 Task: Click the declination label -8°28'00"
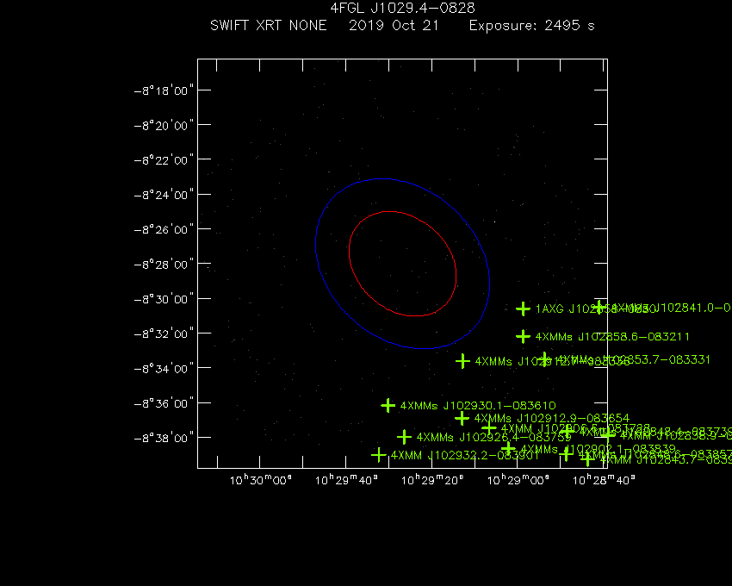click(x=164, y=264)
